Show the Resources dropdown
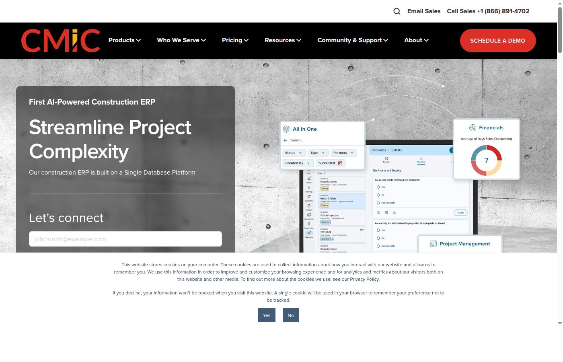This screenshot has height=362, width=563. pos(283,40)
